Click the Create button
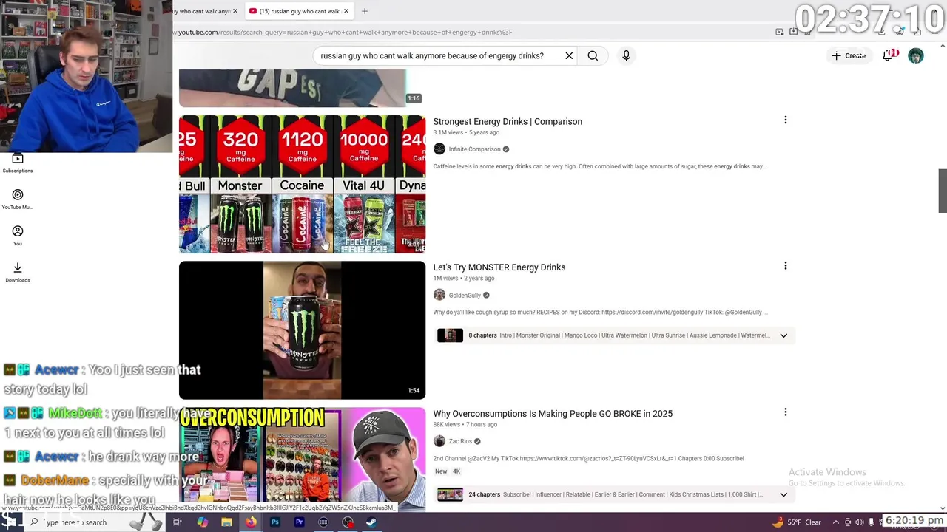The width and height of the screenshot is (947, 532). click(x=848, y=55)
